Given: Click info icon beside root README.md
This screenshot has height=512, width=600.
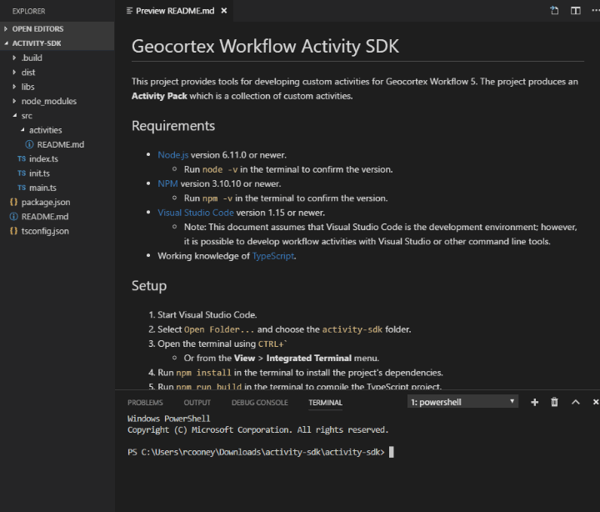Looking at the screenshot, I should click(14, 217).
